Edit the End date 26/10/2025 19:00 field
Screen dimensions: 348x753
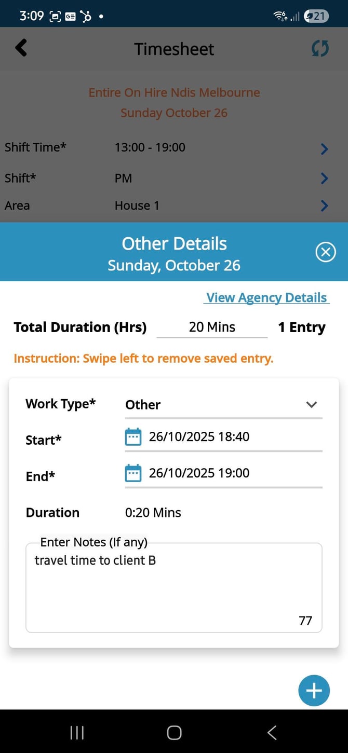tap(199, 473)
